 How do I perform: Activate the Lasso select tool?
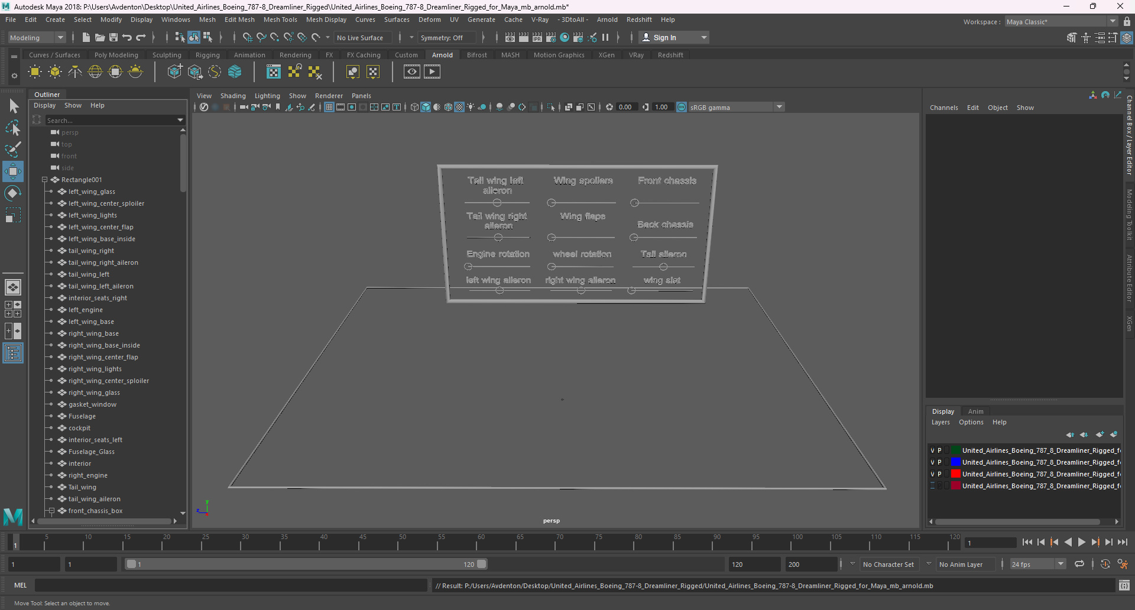13,128
